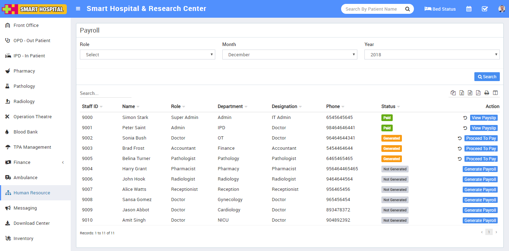Print the payroll table
509x251 pixels.
click(x=487, y=93)
